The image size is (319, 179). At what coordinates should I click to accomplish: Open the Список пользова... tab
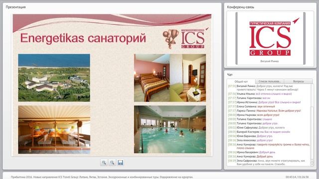click(270, 82)
